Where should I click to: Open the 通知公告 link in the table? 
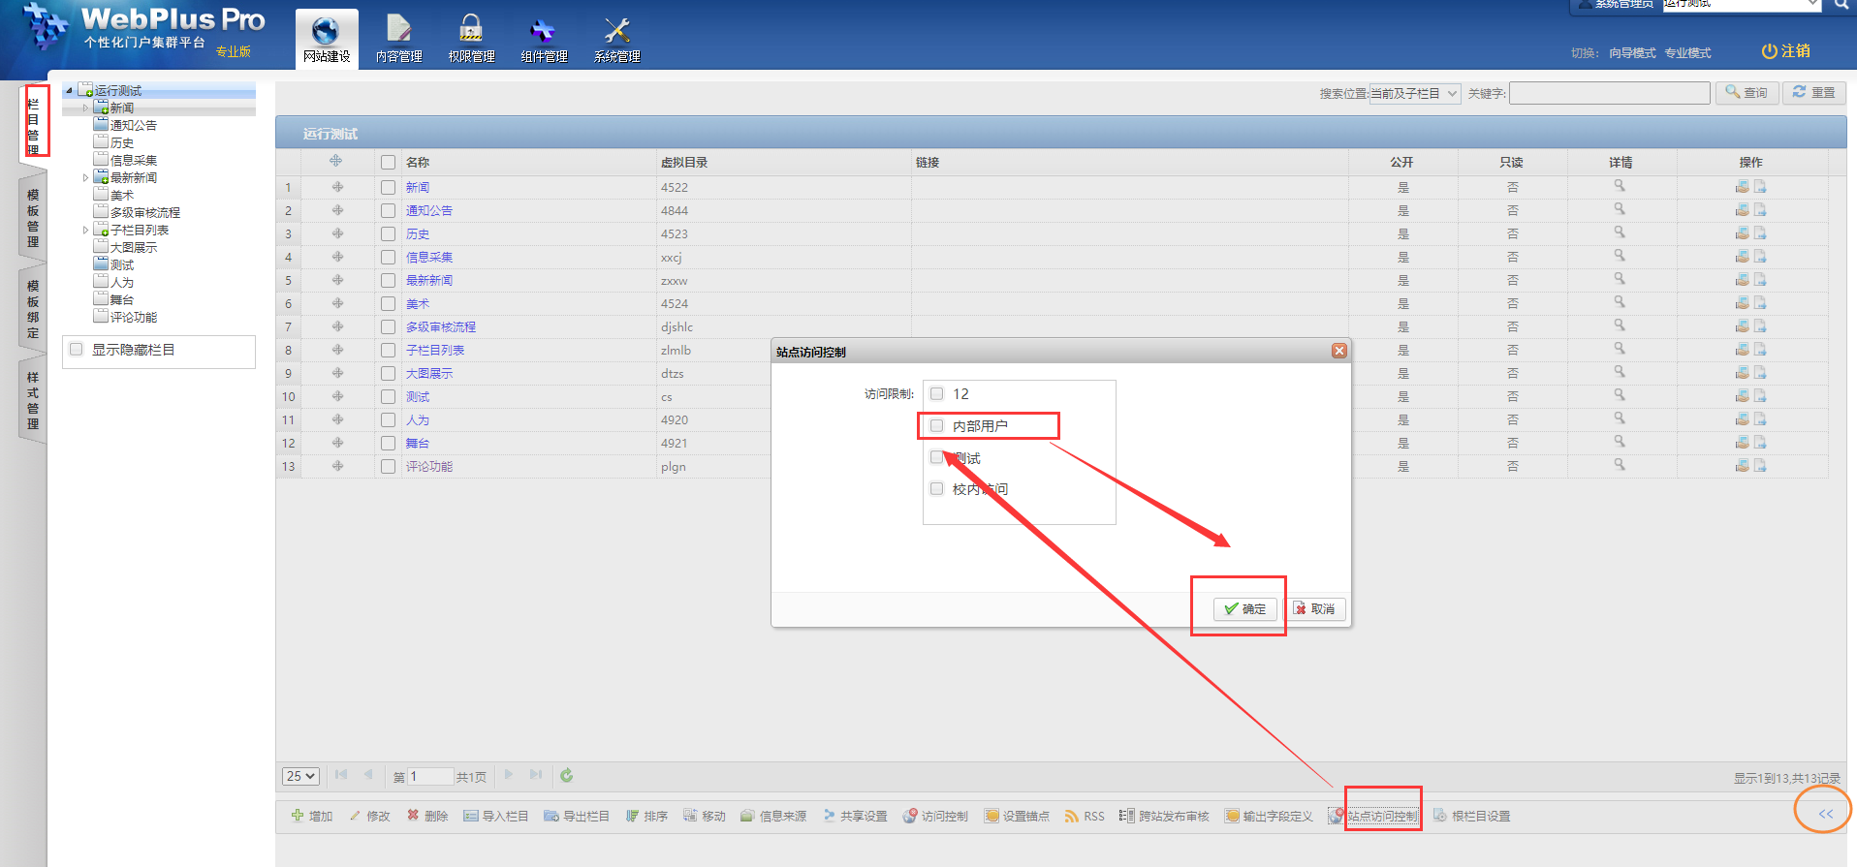[x=428, y=210]
